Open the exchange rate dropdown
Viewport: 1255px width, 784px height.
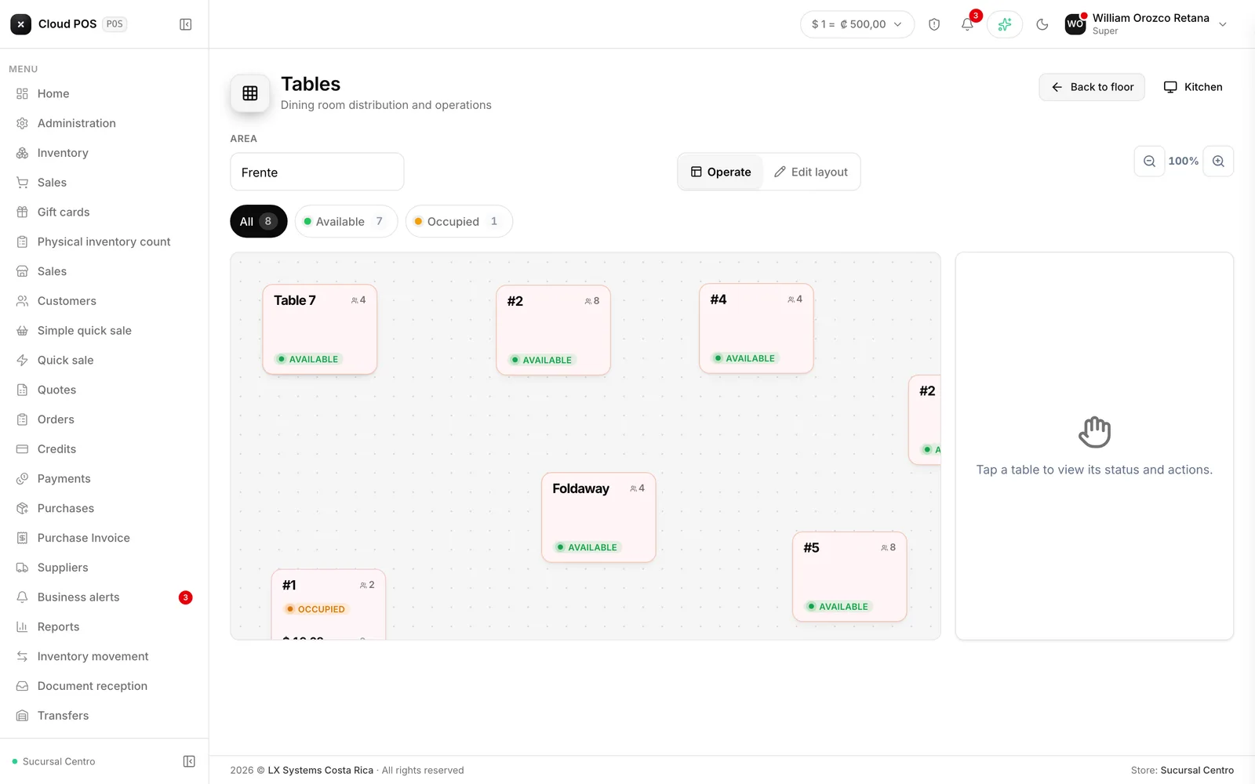point(857,24)
